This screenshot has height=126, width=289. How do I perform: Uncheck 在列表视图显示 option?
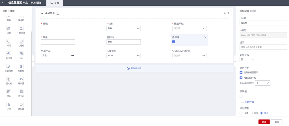click(x=241, y=73)
